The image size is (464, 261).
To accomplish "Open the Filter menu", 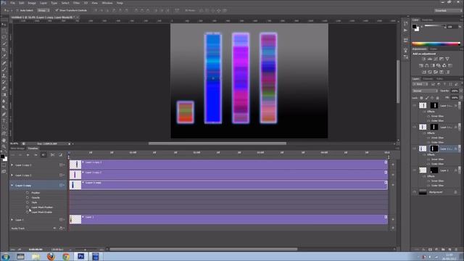I will coord(76,3).
